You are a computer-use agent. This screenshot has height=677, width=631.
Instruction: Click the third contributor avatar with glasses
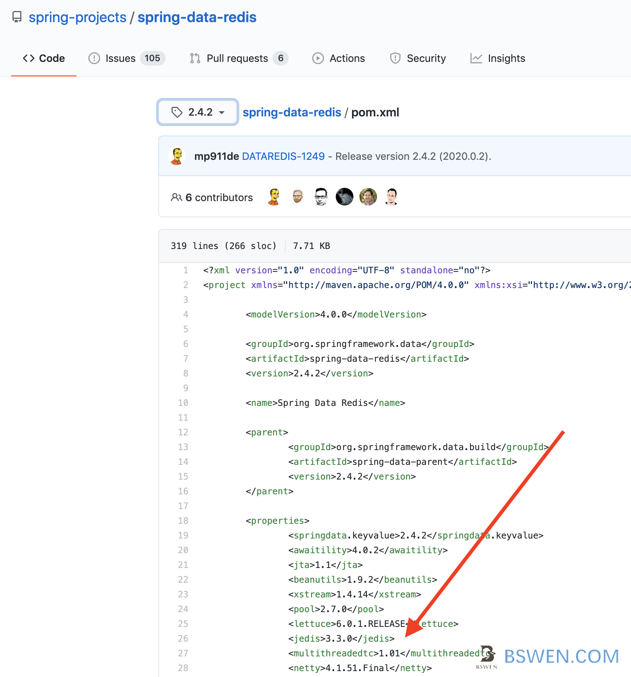(321, 197)
